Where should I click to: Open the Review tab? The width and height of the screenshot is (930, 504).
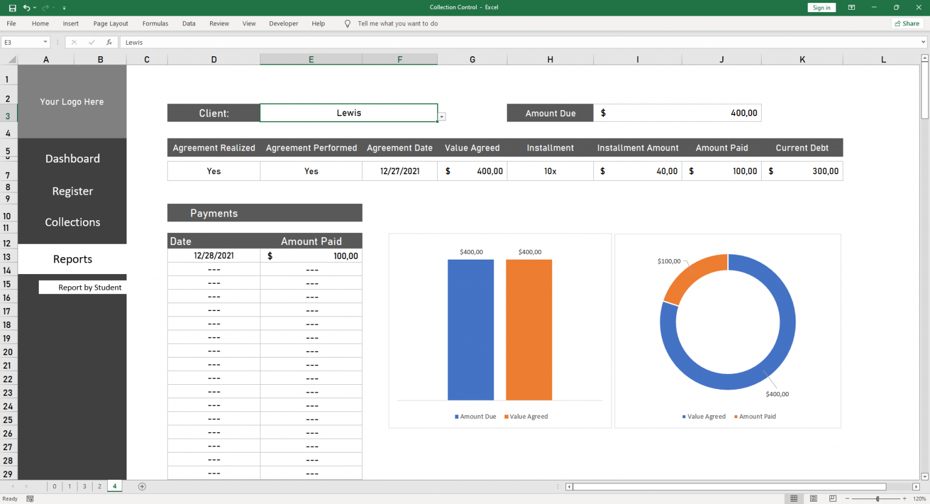pyautogui.click(x=219, y=24)
